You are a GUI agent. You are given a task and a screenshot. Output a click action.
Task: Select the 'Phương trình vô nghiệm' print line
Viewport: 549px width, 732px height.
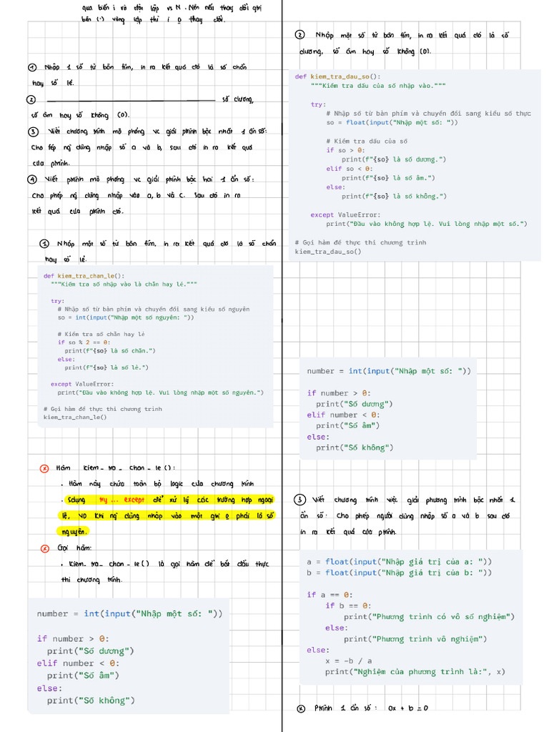[415, 638]
